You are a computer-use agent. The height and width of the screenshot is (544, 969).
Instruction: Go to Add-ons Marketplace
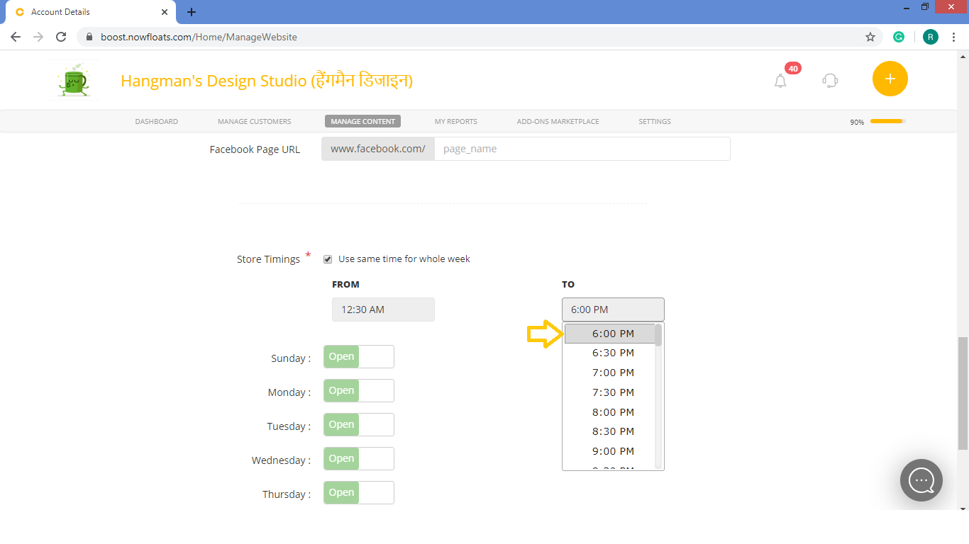(x=558, y=121)
